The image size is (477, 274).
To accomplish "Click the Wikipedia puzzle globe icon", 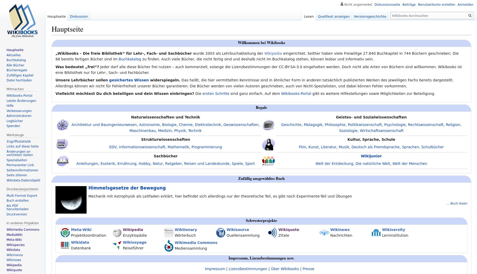I will pos(117,233).
